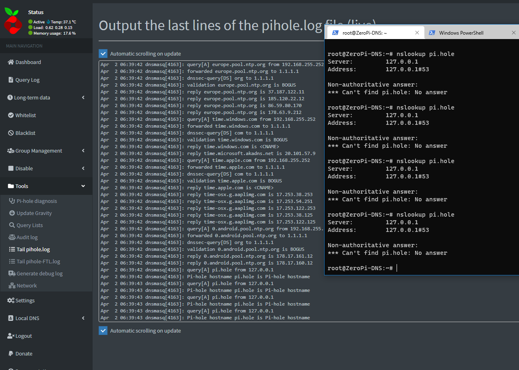Switch to the root@ZeroPi-DNS terminal tab
This screenshot has width=519, height=370.
[x=375, y=33]
